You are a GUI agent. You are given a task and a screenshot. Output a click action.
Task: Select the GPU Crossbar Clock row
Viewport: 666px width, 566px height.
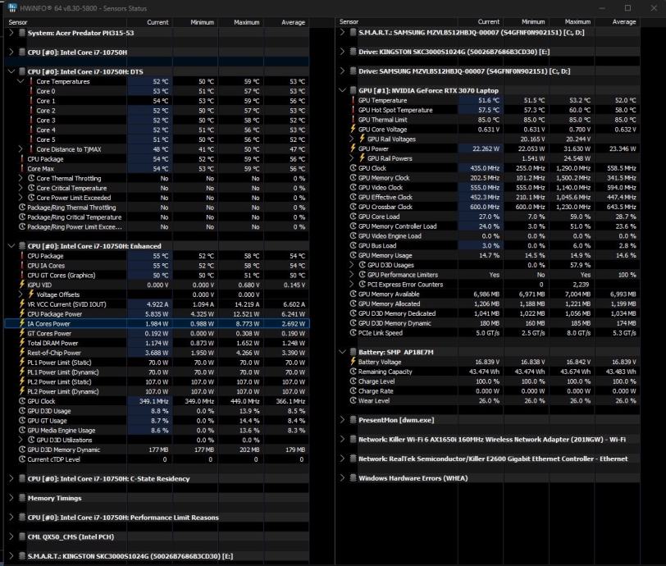(x=487, y=207)
